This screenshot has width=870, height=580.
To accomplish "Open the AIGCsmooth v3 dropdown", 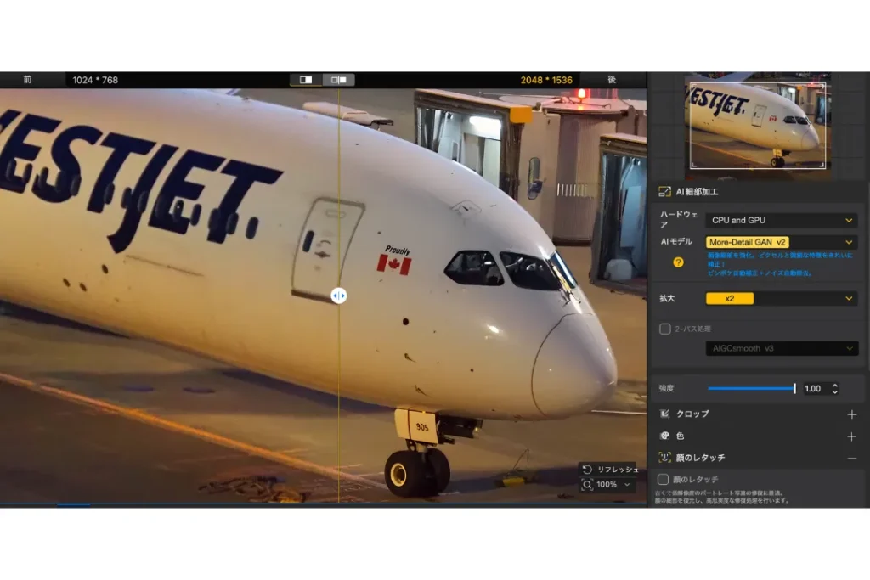I will [782, 348].
